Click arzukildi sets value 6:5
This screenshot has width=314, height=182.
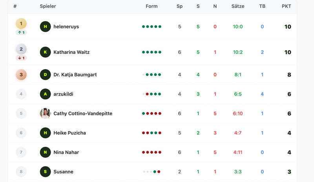pos(238,94)
